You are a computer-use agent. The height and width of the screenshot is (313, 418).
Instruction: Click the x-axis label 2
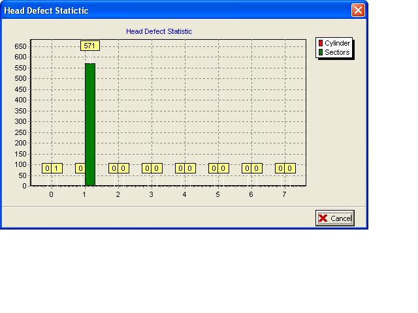[118, 194]
